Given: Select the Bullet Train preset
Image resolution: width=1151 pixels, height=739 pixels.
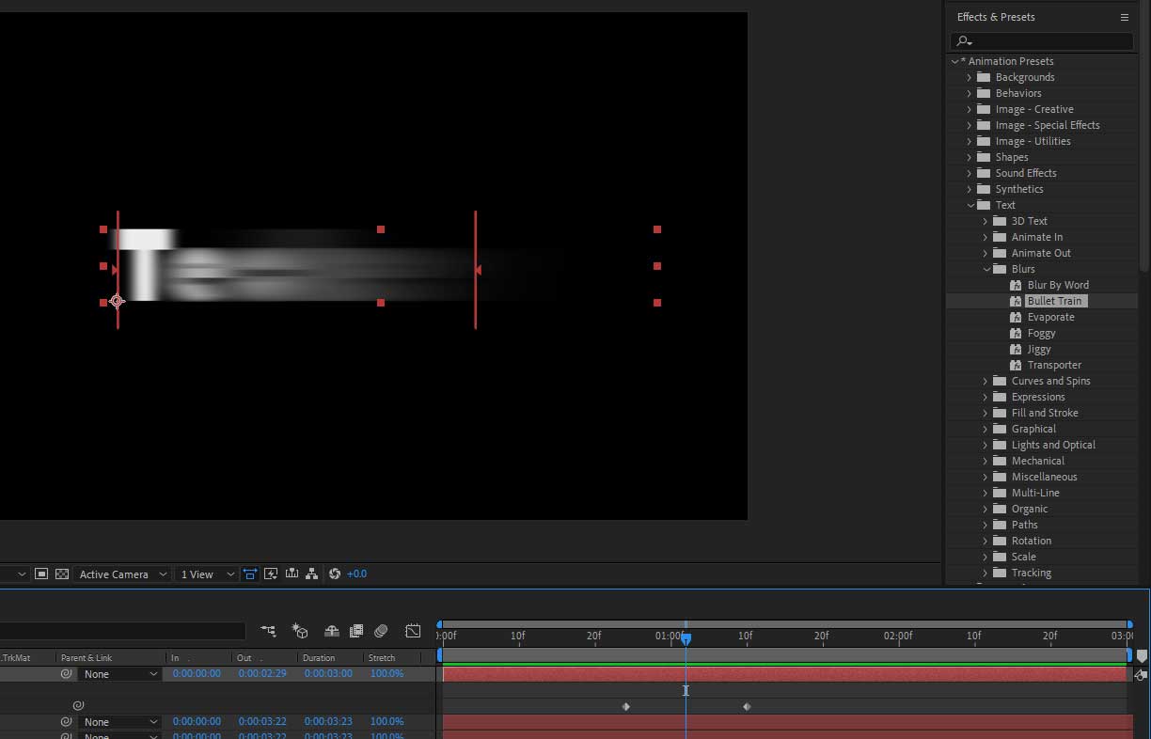Looking at the screenshot, I should coord(1055,301).
